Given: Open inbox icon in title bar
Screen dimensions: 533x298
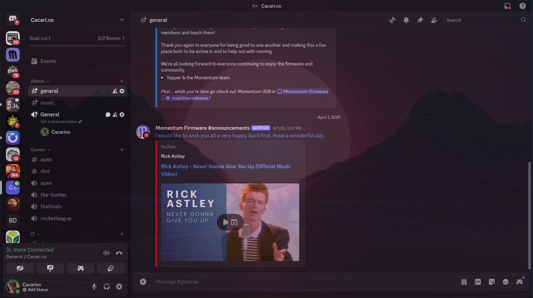Looking at the screenshot, I should (x=507, y=6).
